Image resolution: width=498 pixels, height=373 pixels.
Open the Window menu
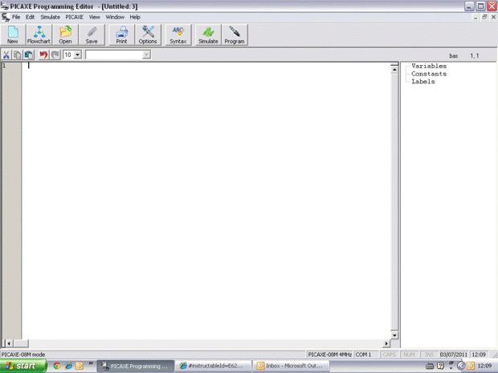[115, 17]
